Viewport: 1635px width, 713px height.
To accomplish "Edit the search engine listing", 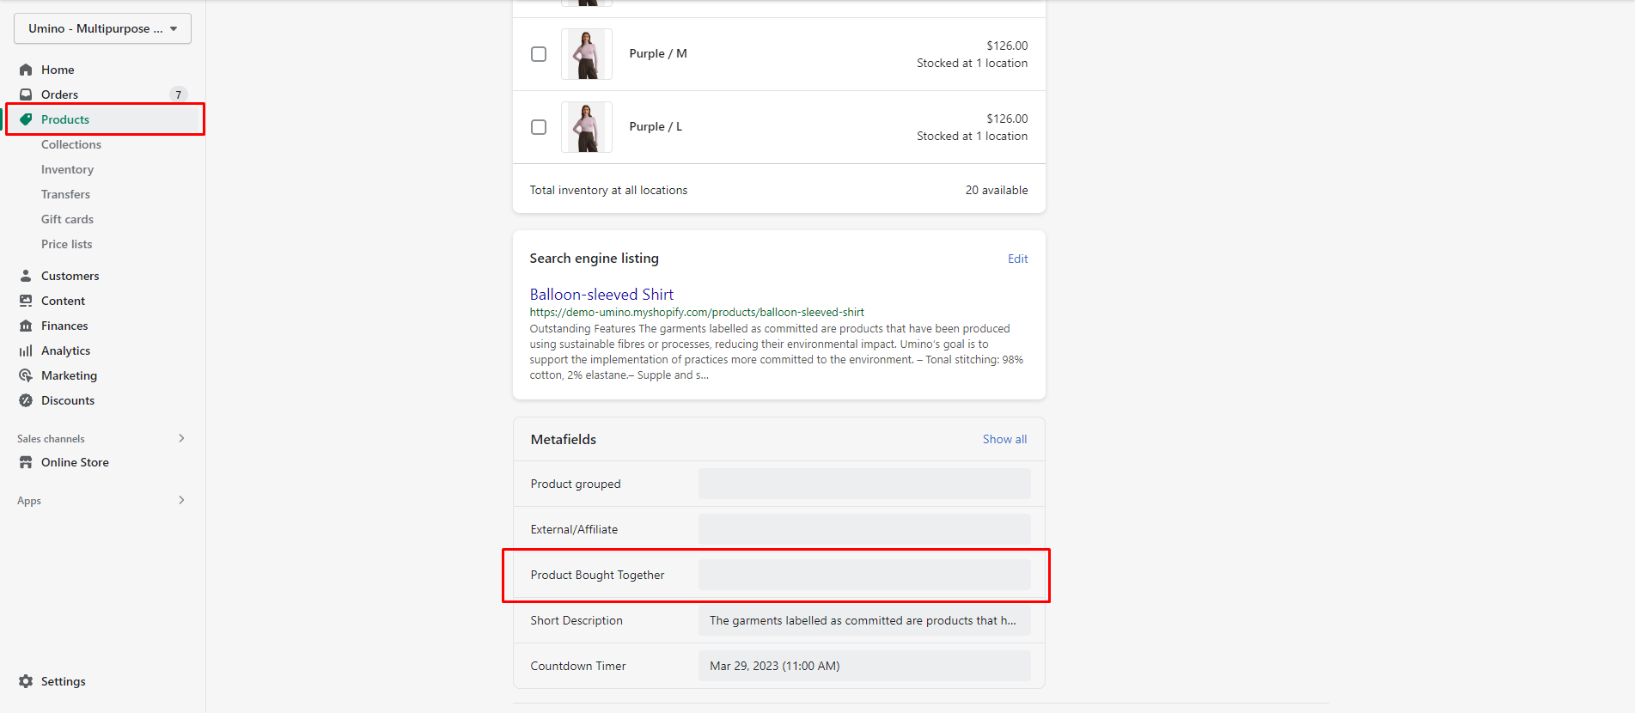I will click(x=1017, y=259).
